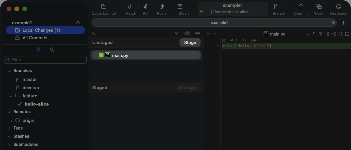Image resolution: width=351 pixels, height=150 pixels.
Task: Expand the Stashes section
Action: click(x=9, y=136)
